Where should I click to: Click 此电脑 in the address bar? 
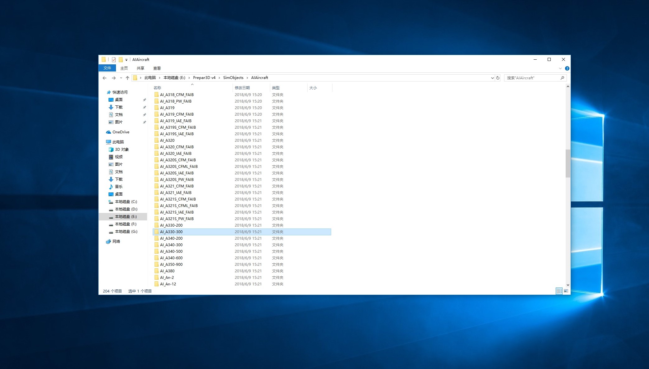click(x=150, y=78)
